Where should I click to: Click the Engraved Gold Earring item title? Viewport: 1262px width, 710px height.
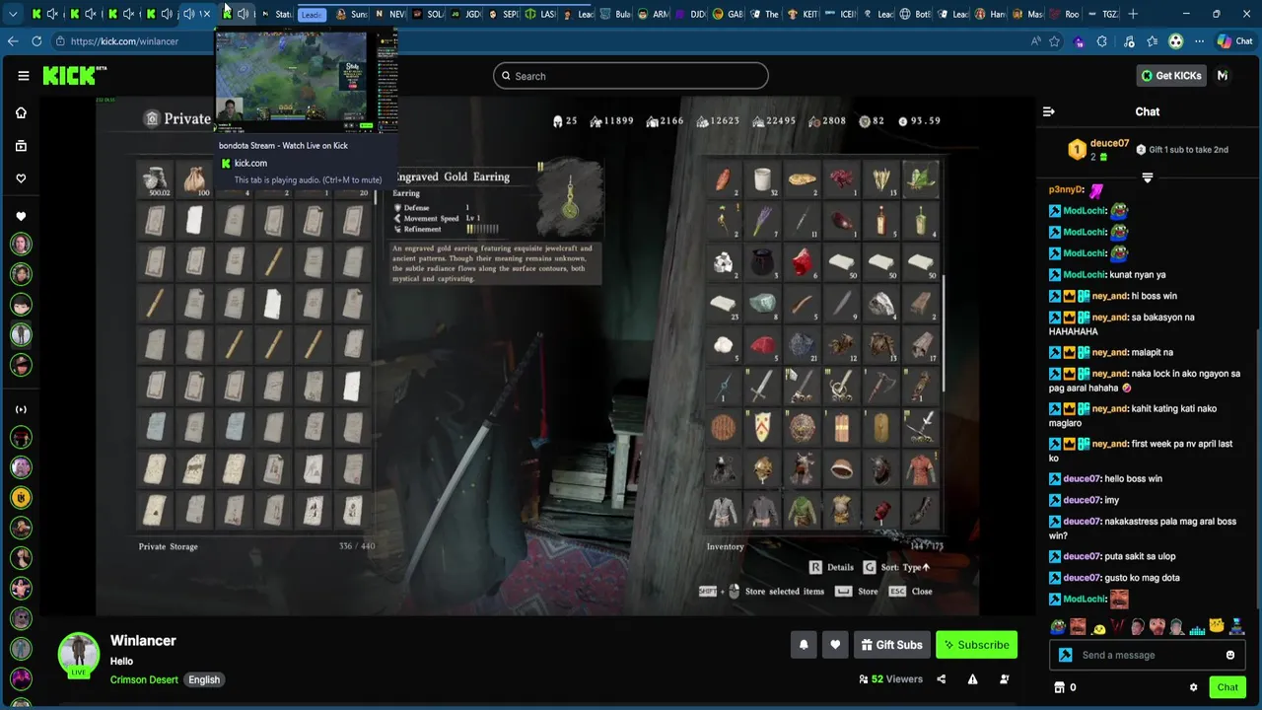pos(453,177)
